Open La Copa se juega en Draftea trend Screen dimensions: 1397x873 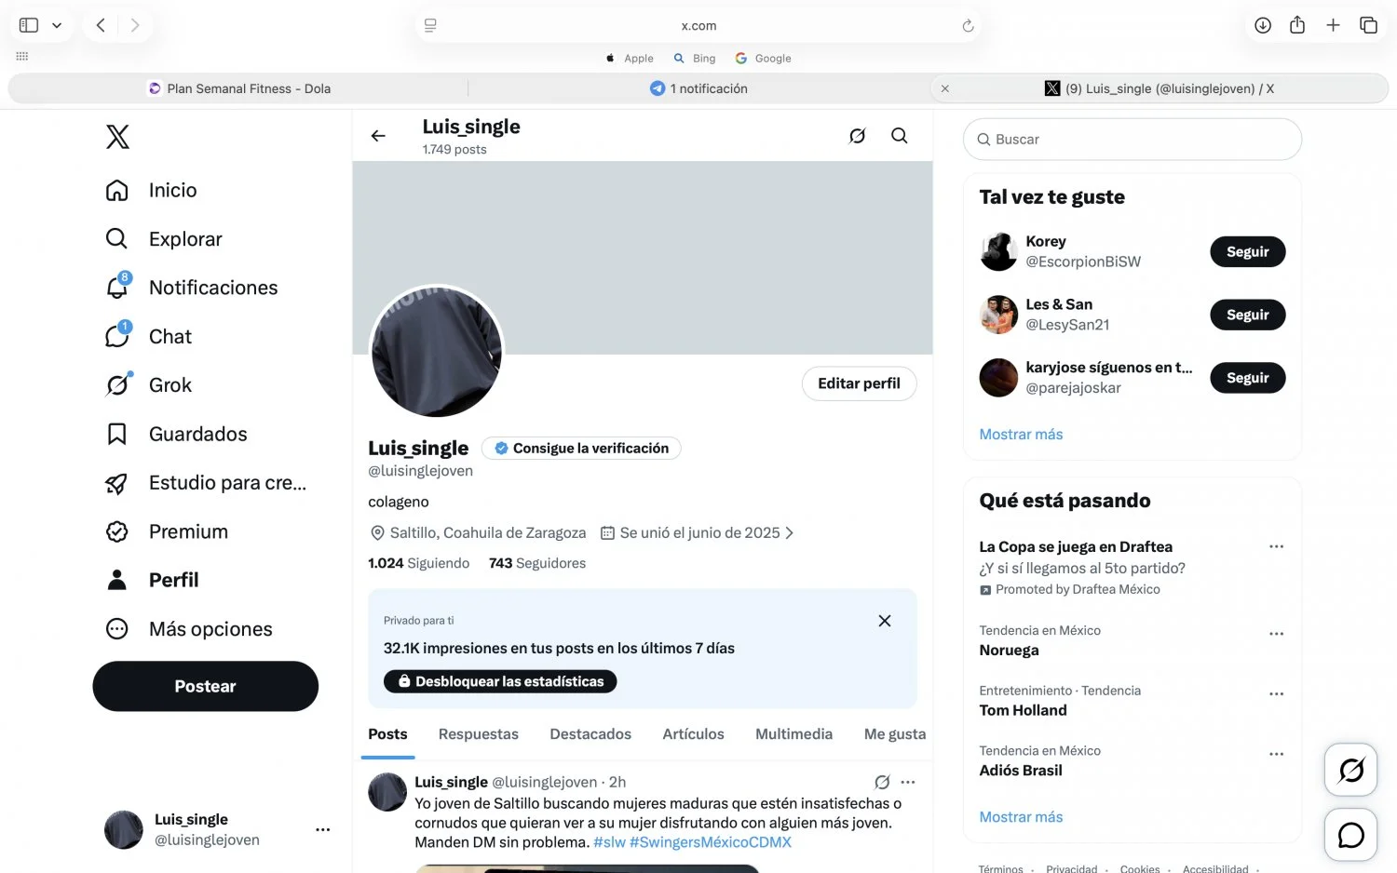coord(1076,547)
